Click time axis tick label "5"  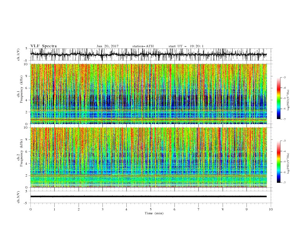click(151, 209)
